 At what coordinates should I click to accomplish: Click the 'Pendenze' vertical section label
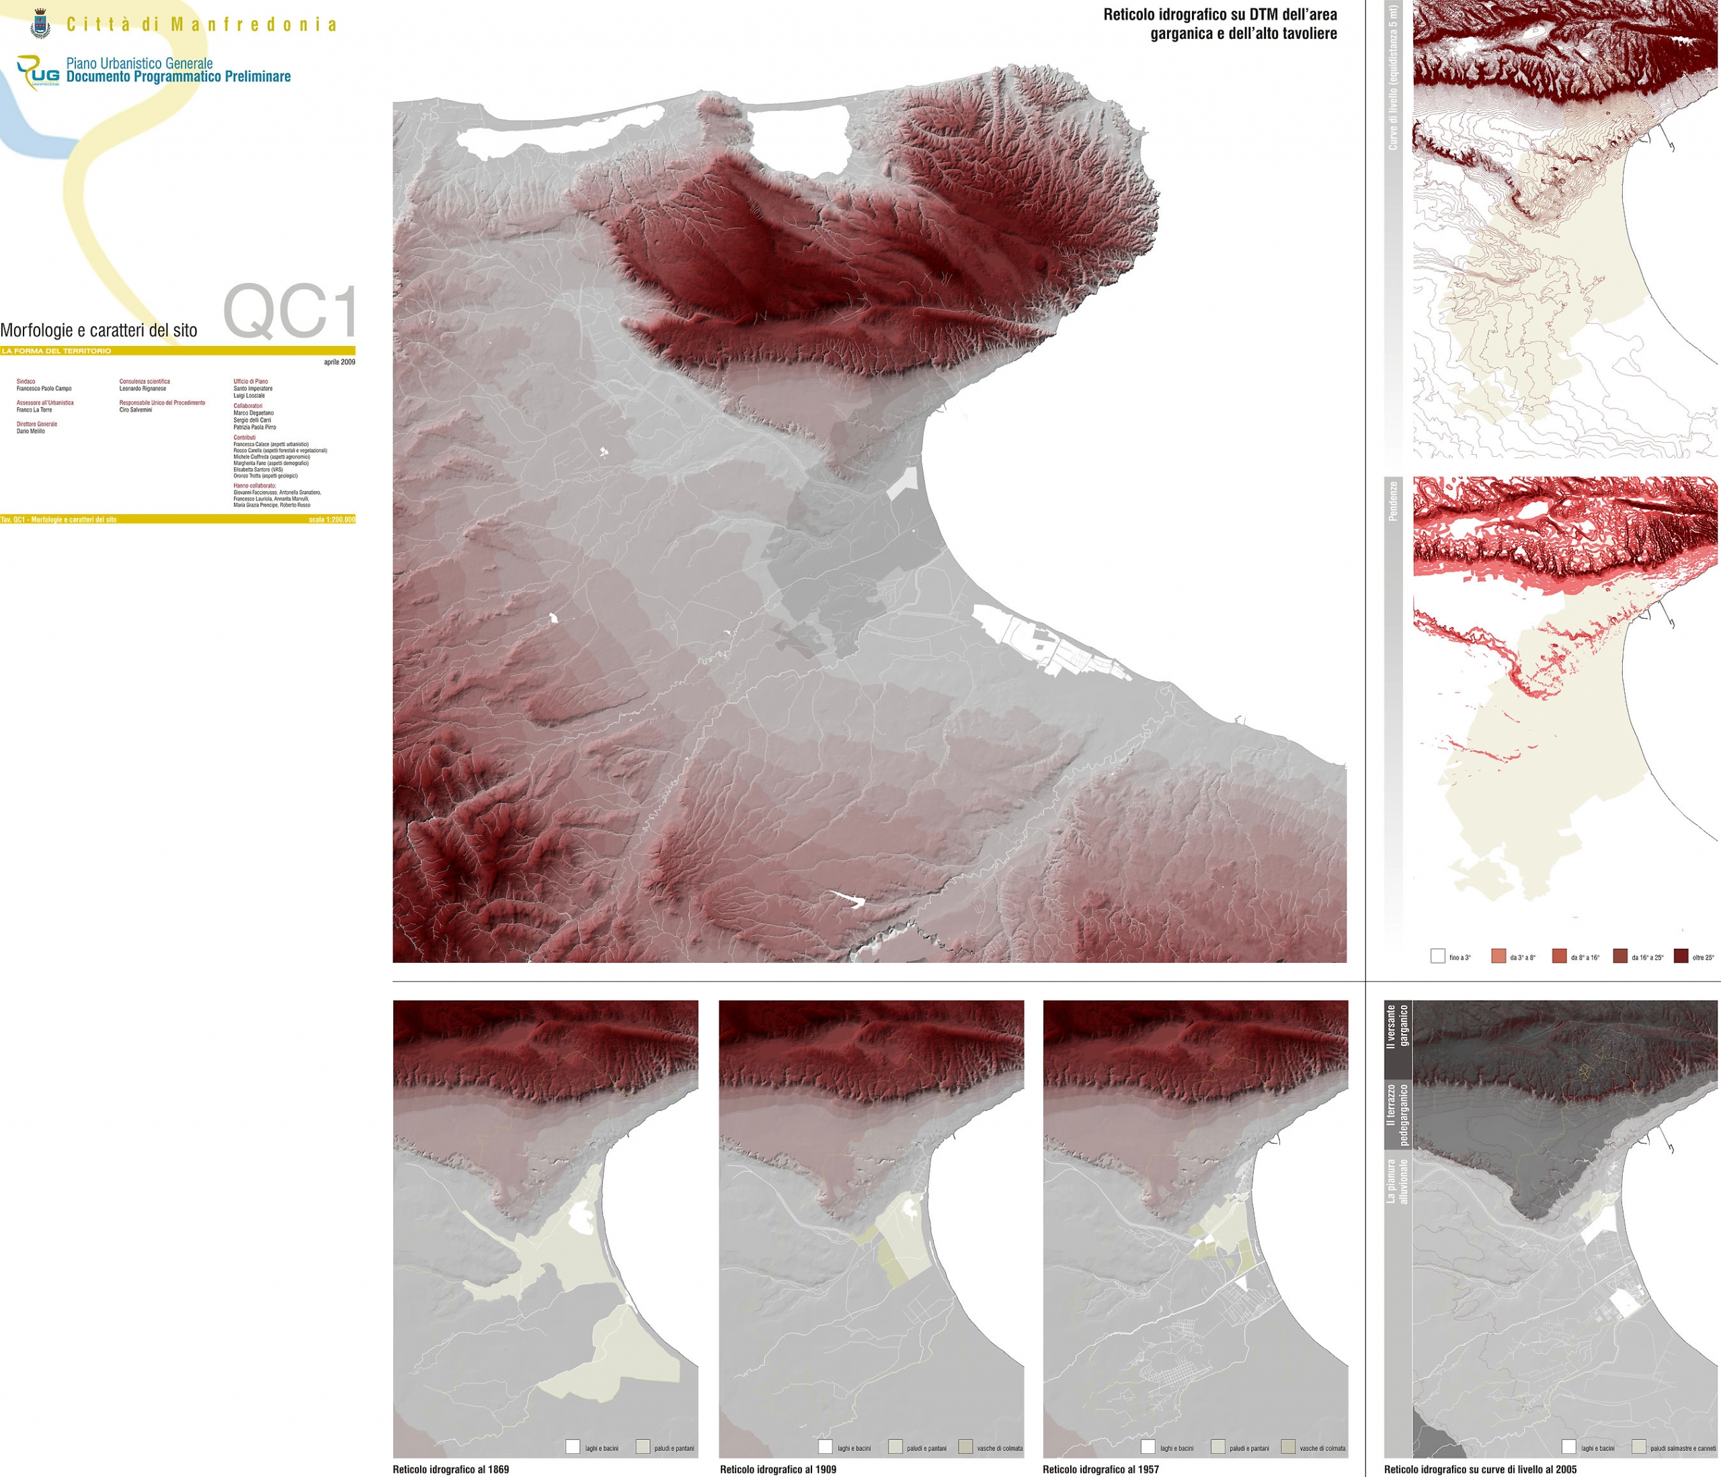tap(1393, 501)
